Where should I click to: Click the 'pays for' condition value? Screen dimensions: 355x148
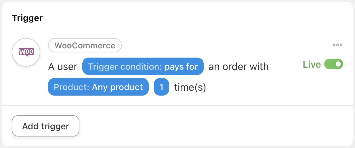[x=181, y=67]
